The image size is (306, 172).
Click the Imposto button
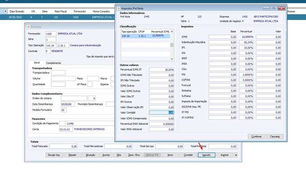click(207, 155)
